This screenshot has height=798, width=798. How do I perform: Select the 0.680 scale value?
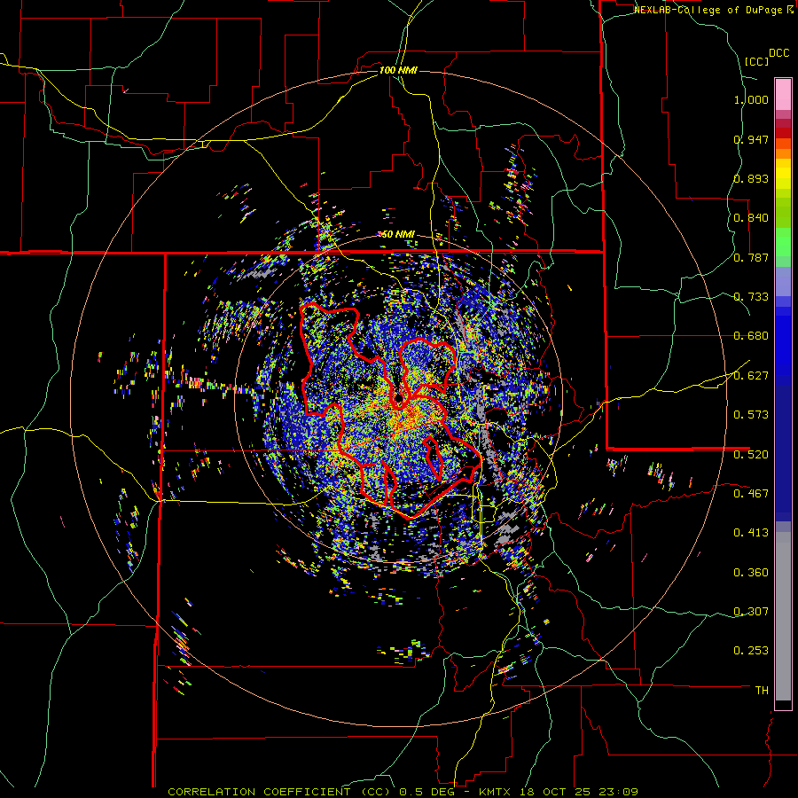751,336
